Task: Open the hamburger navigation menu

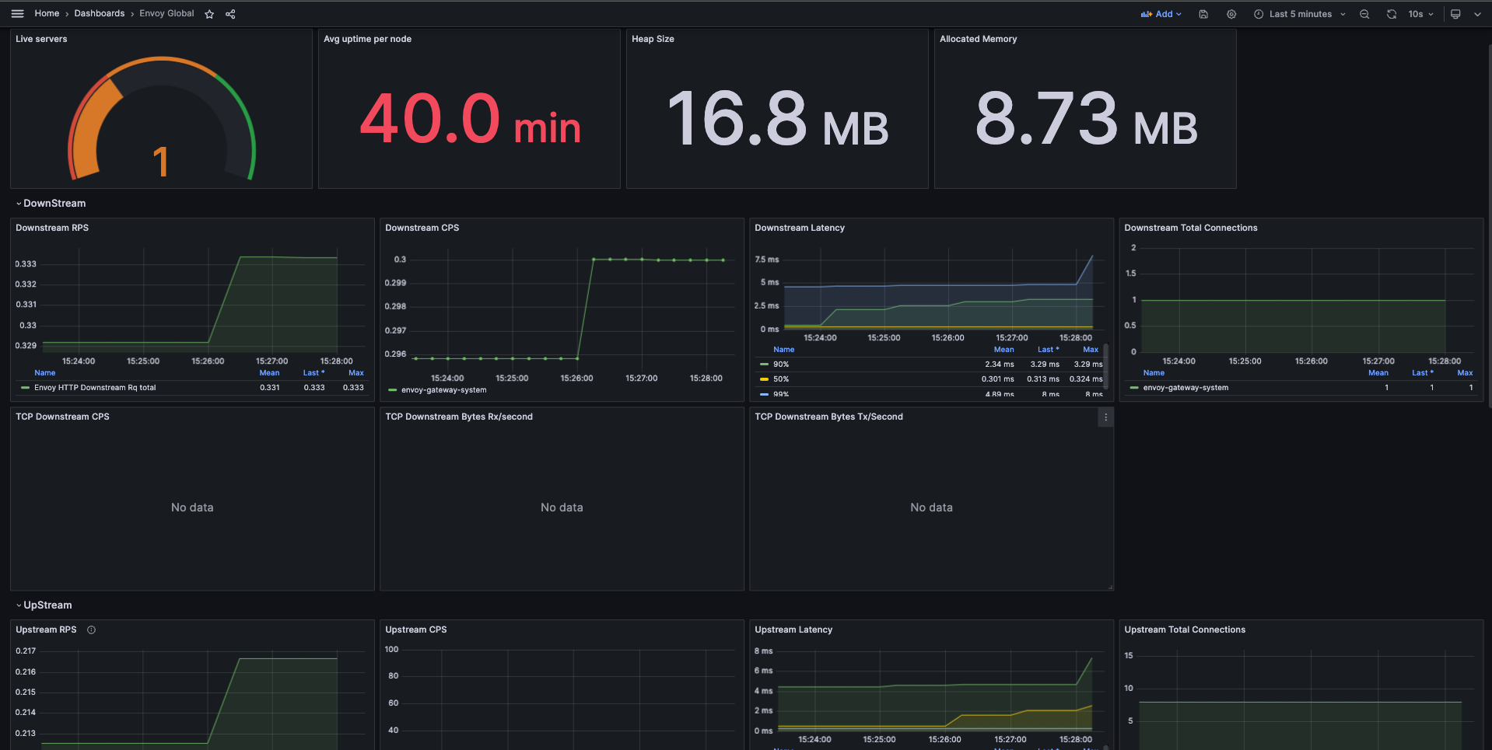Action: [17, 14]
